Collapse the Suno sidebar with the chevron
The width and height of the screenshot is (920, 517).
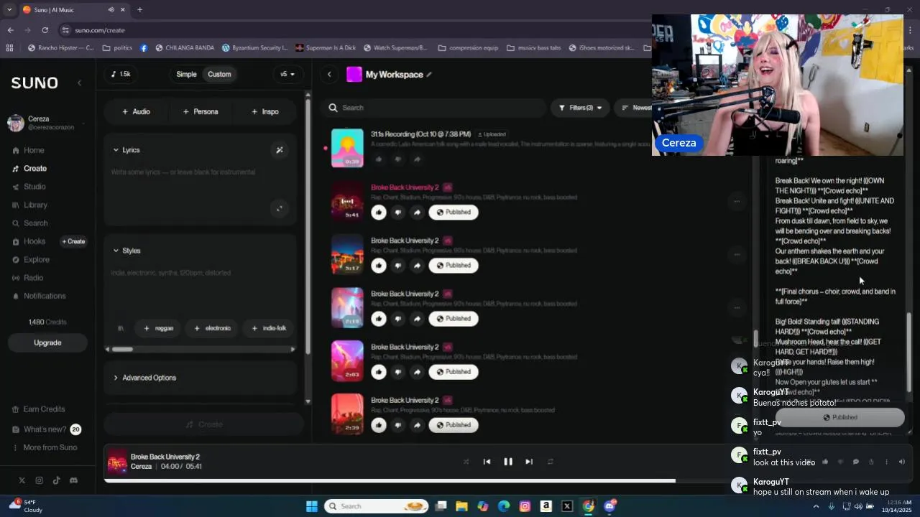79,83
